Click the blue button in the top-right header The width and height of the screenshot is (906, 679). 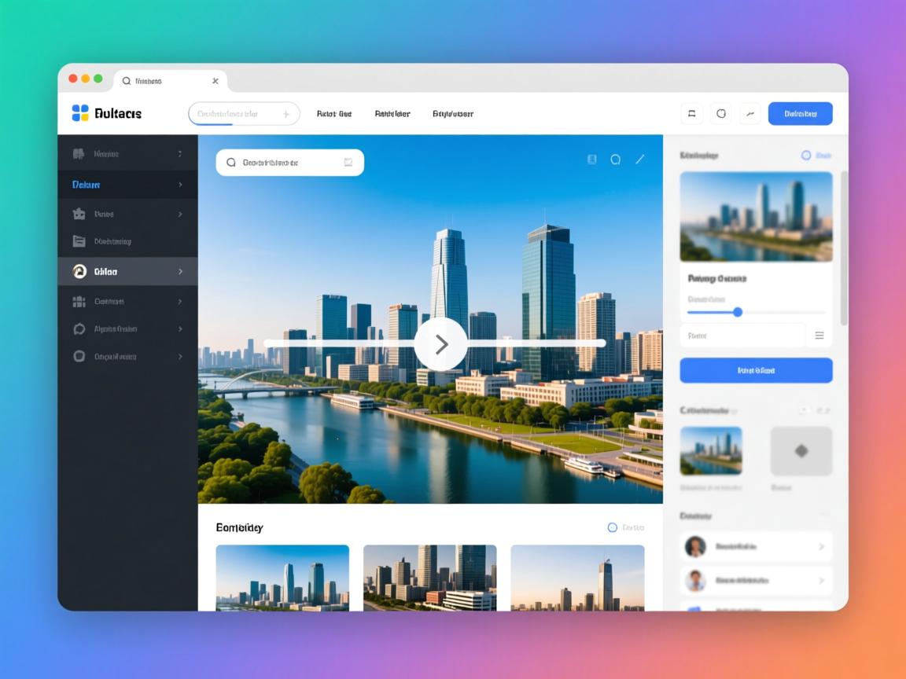pyautogui.click(x=800, y=113)
